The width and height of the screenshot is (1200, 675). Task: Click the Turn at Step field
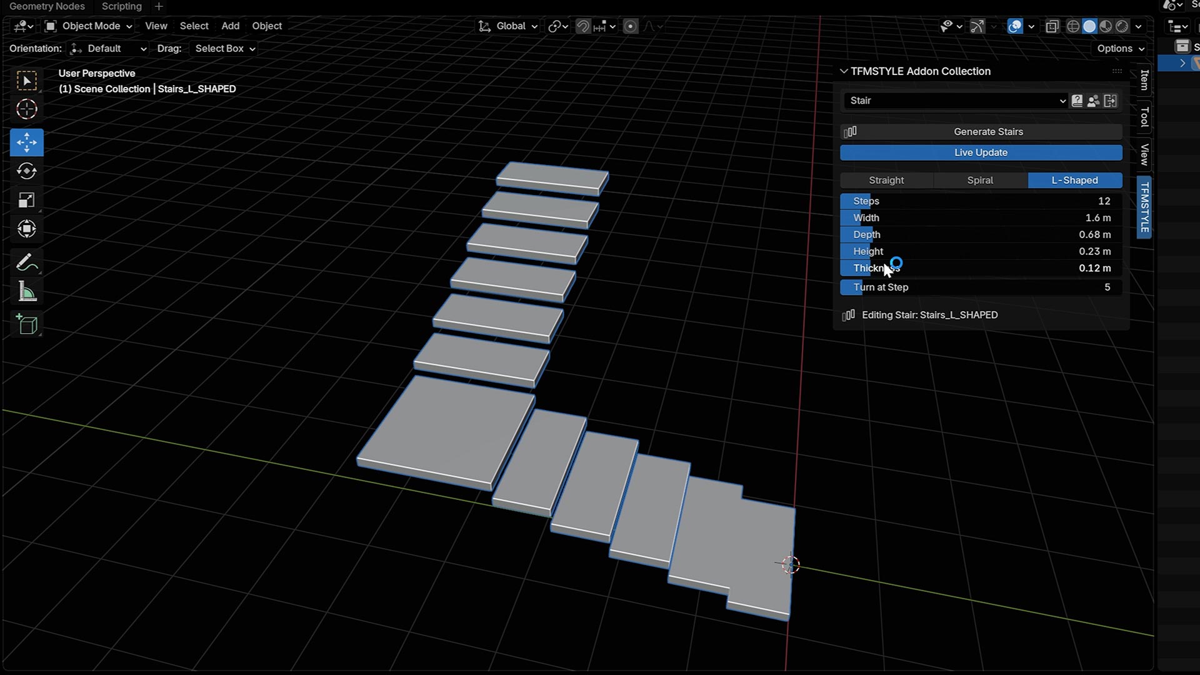981,287
